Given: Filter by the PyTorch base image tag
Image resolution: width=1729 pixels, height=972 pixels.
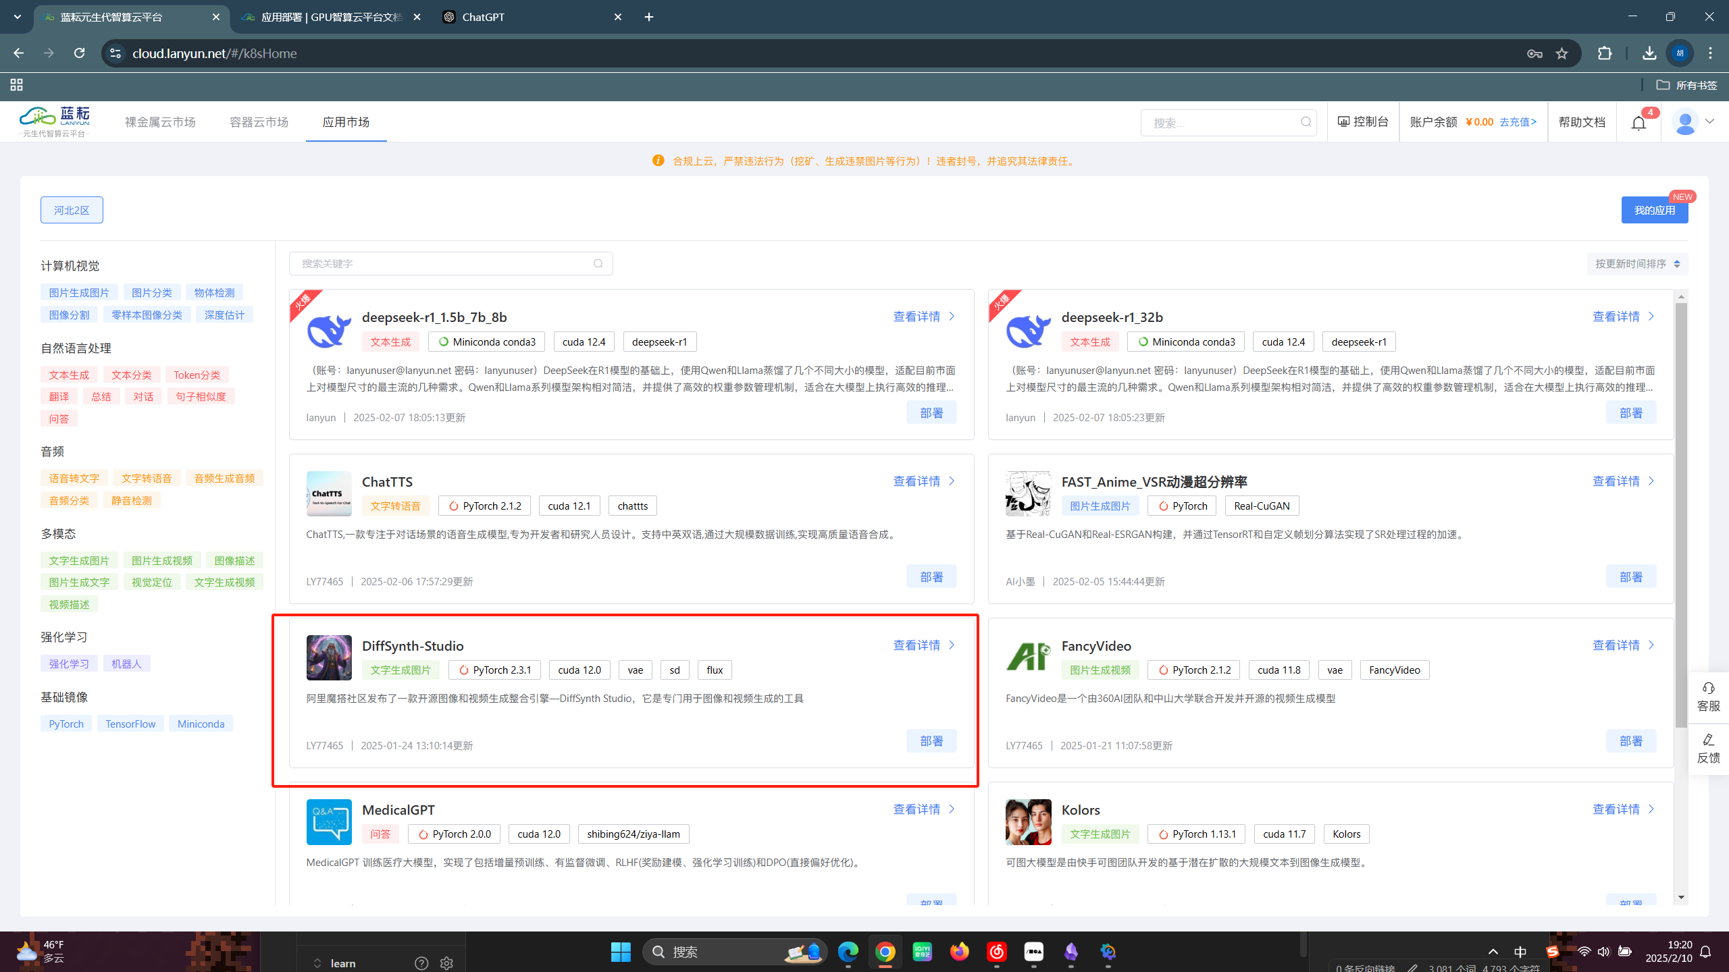Looking at the screenshot, I should tap(66, 724).
